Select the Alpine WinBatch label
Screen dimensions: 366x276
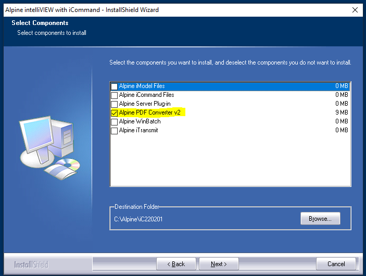click(x=140, y=121)
